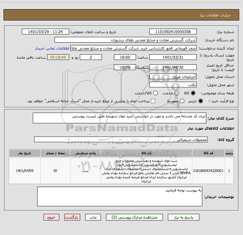Click the response deadline time 16:00 field

[125, 57]
